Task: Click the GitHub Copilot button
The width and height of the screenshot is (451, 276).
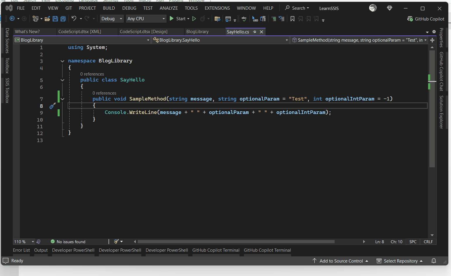Action: point(426,19)
